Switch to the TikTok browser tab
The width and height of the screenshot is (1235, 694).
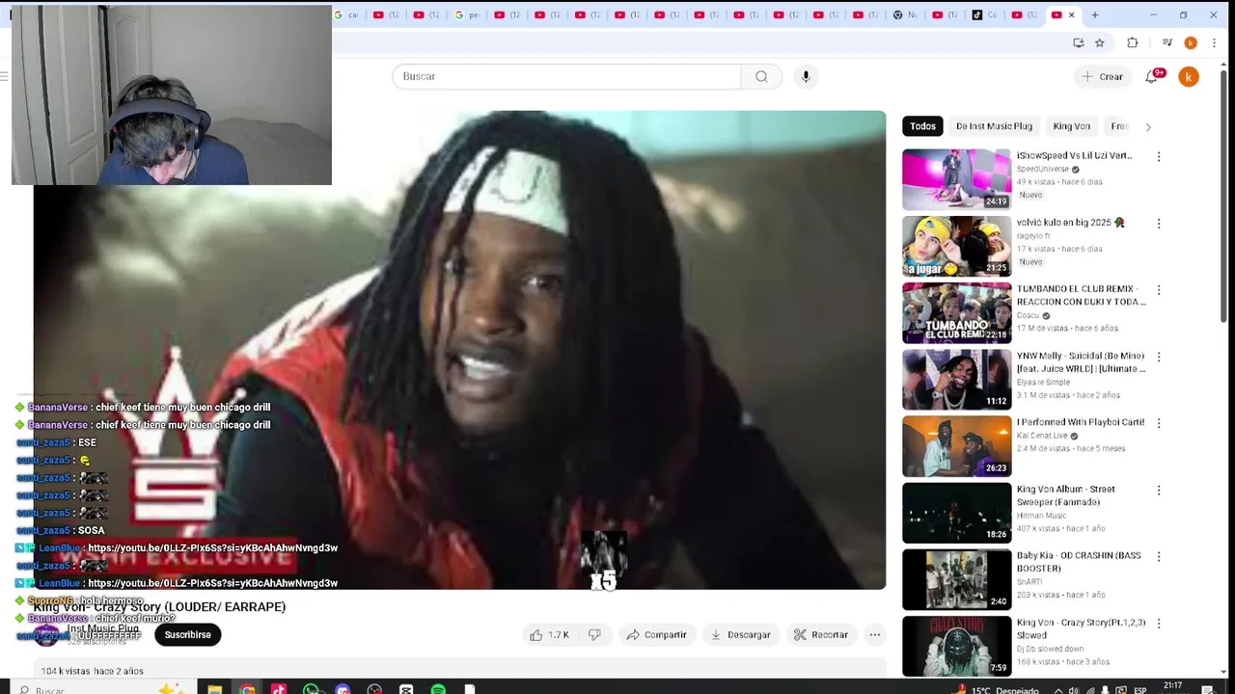(x=984, y=14)
